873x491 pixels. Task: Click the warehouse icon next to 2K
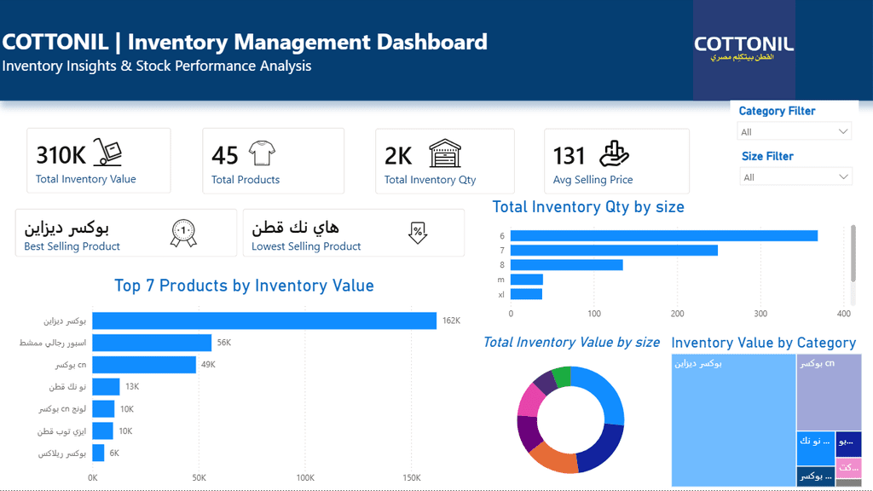click(445, 153)
